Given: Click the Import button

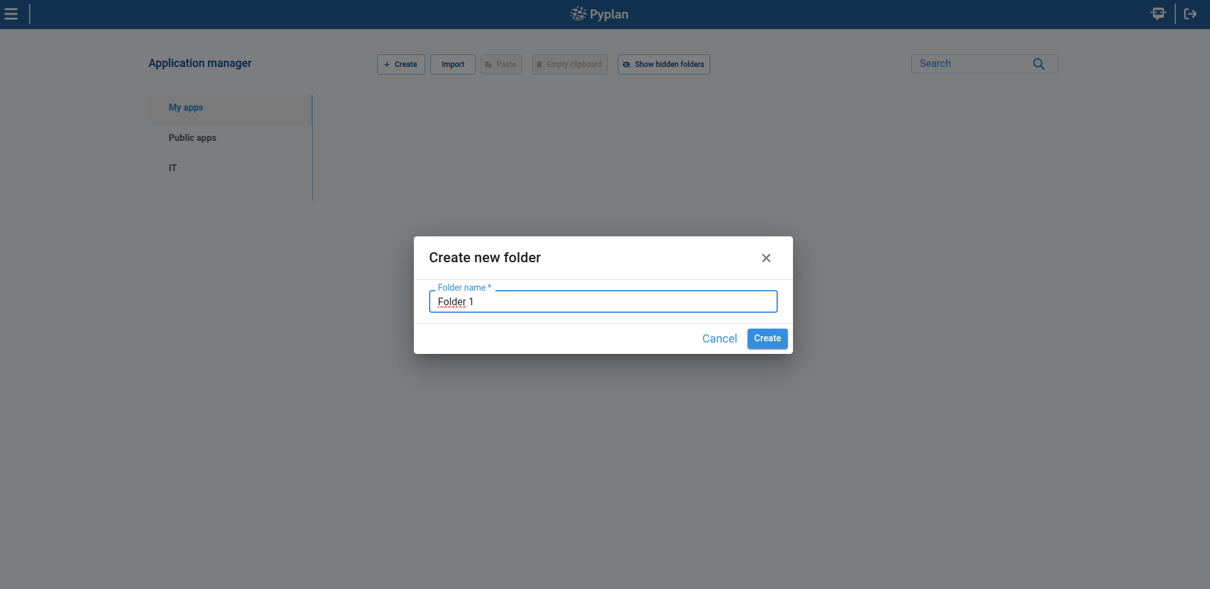Looking at the screenshot, I should pos(452,64).
